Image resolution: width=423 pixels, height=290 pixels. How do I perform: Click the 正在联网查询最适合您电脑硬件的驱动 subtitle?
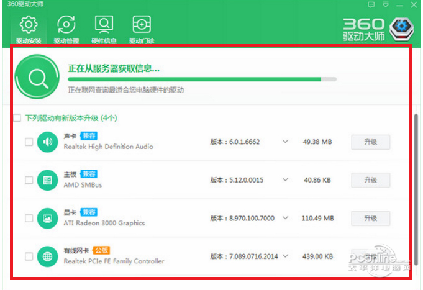[125, 90]
